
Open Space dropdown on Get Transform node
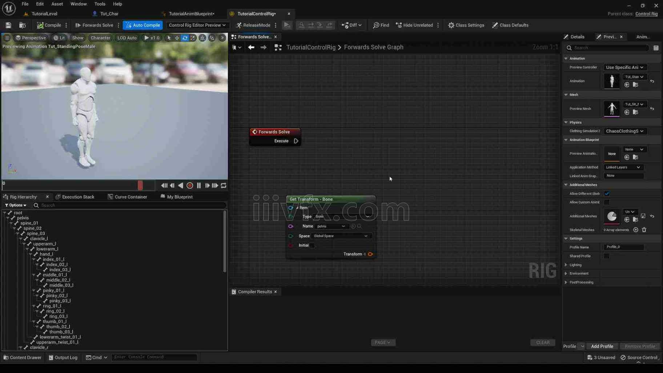pos(341,236)
